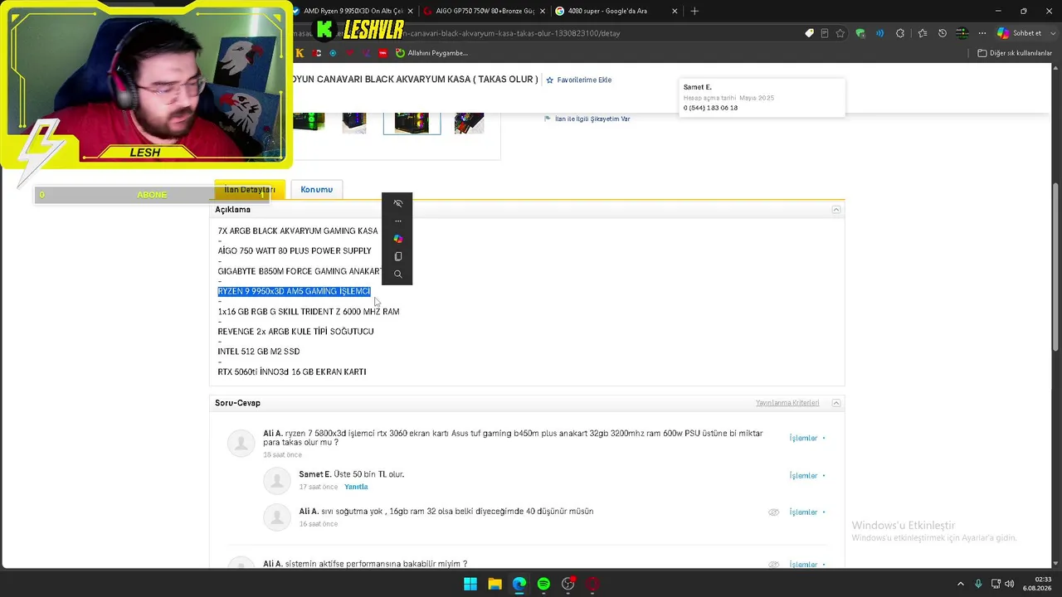Screen dimensions: 1062x597
Task: Open the İlan Detayları tab
Action: tap(250, 190)
